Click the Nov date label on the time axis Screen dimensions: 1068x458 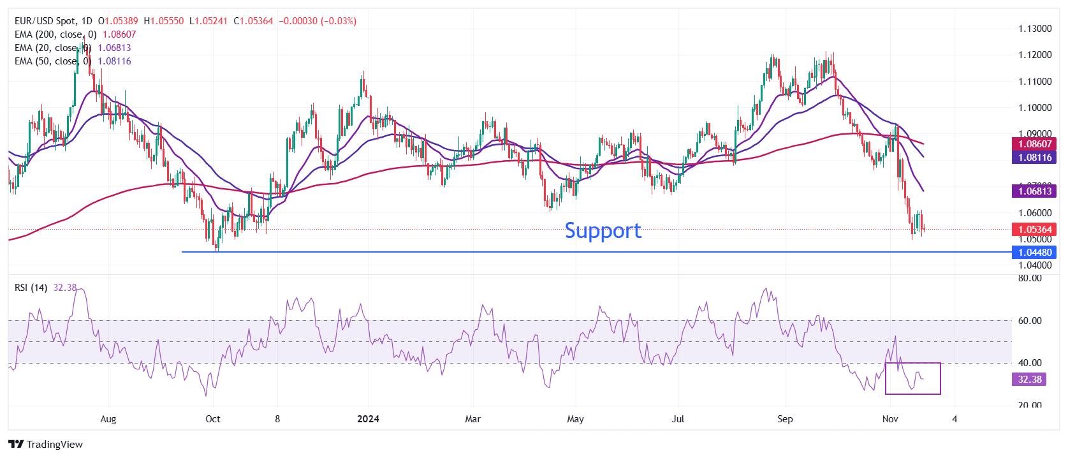[890, 419]
